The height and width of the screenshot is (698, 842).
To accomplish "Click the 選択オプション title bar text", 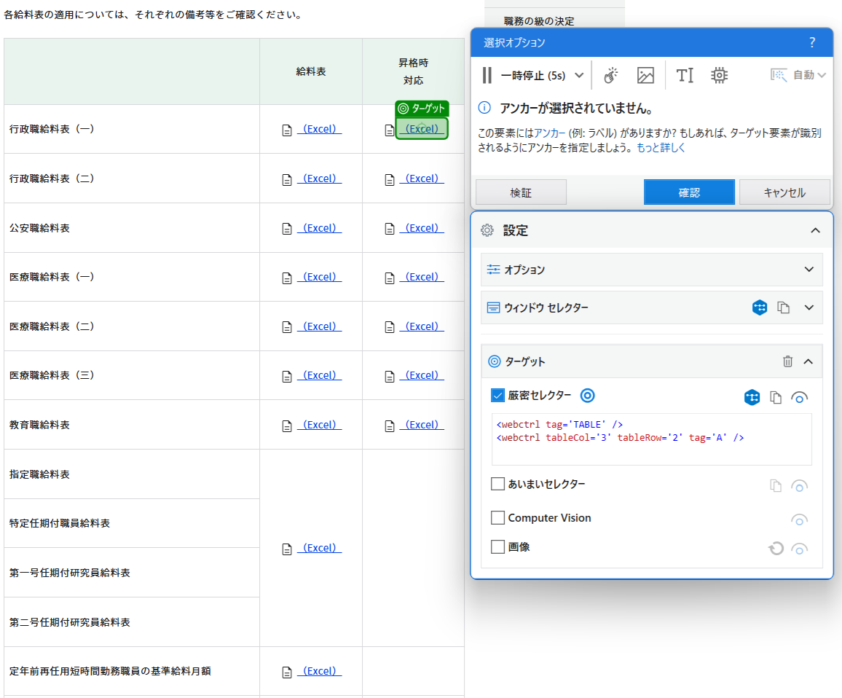I will (x=514, y=42).
